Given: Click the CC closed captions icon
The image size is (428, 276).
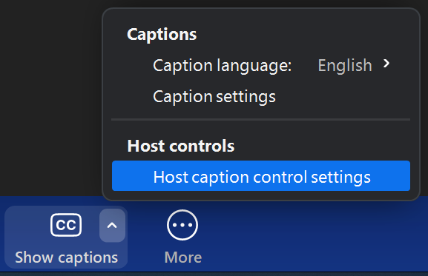Looking at the screenshot, I should pos(66,225).
